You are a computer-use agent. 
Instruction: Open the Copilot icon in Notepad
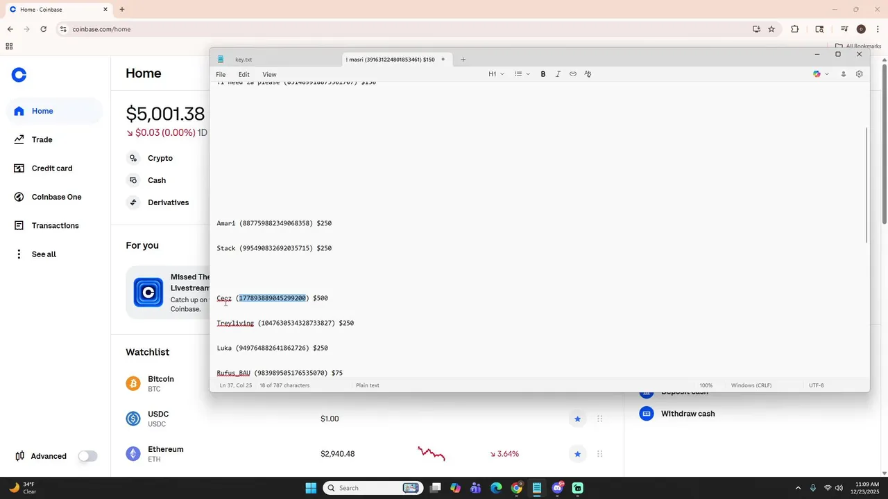(x=817, y=74)
